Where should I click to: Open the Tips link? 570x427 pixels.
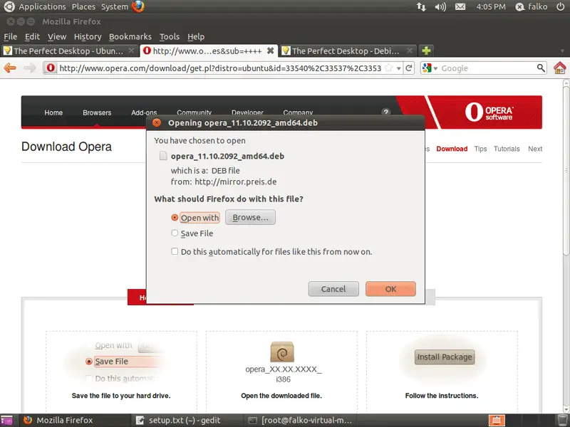click(x=480, y=149)
